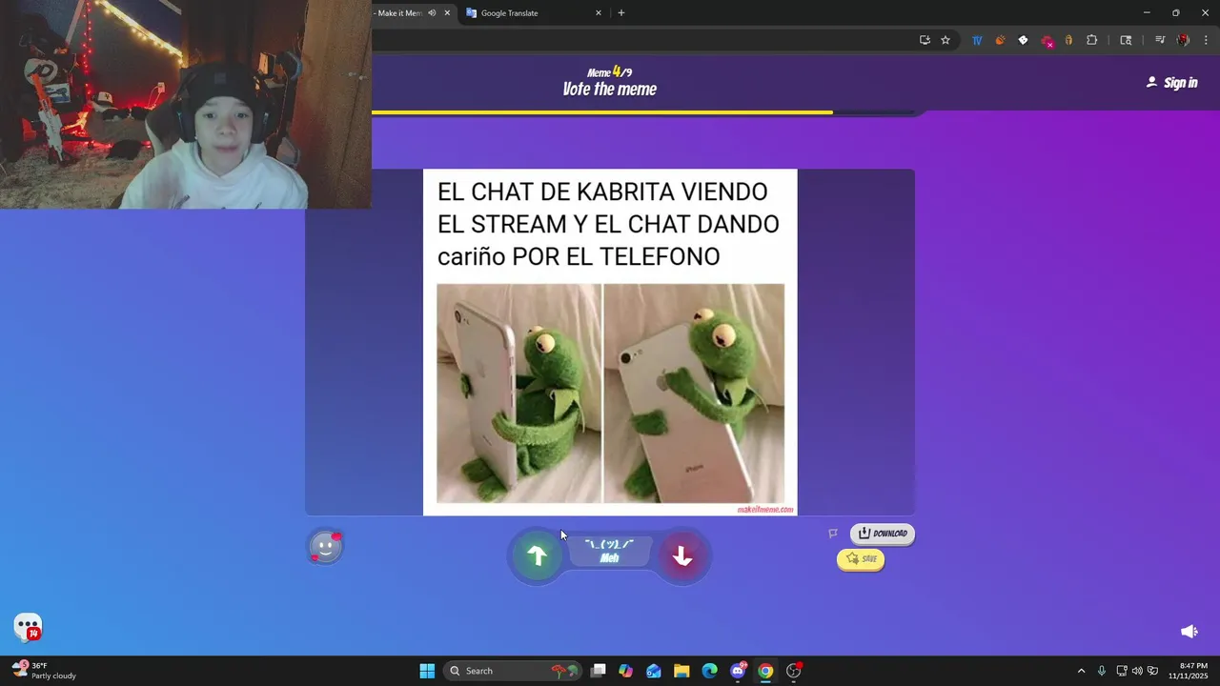The width and height of the screenshot is (1220, 686).
Task: Install the page as app icon
Action: (925, 40)
